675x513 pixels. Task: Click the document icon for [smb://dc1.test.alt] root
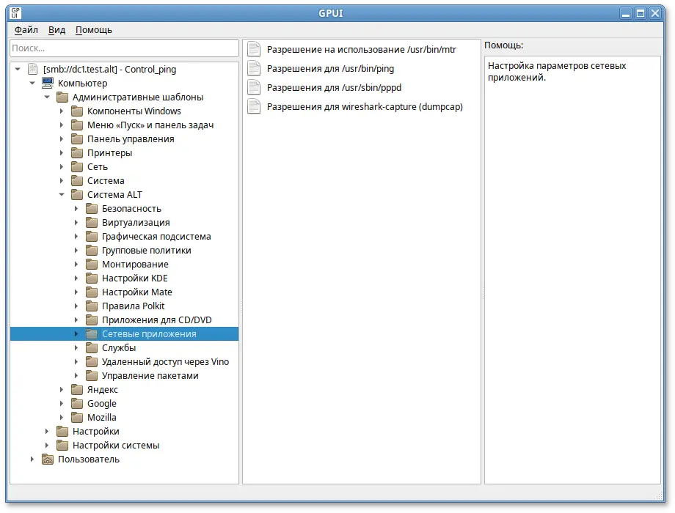pos(32,70)
